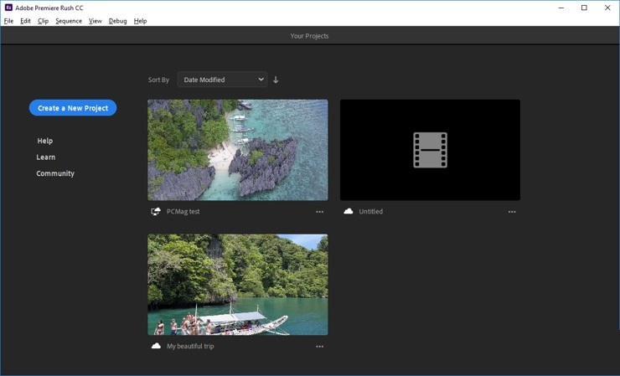Minimize the Premiere Rush window
Viewport: 620px width, 376px height.
561,8
